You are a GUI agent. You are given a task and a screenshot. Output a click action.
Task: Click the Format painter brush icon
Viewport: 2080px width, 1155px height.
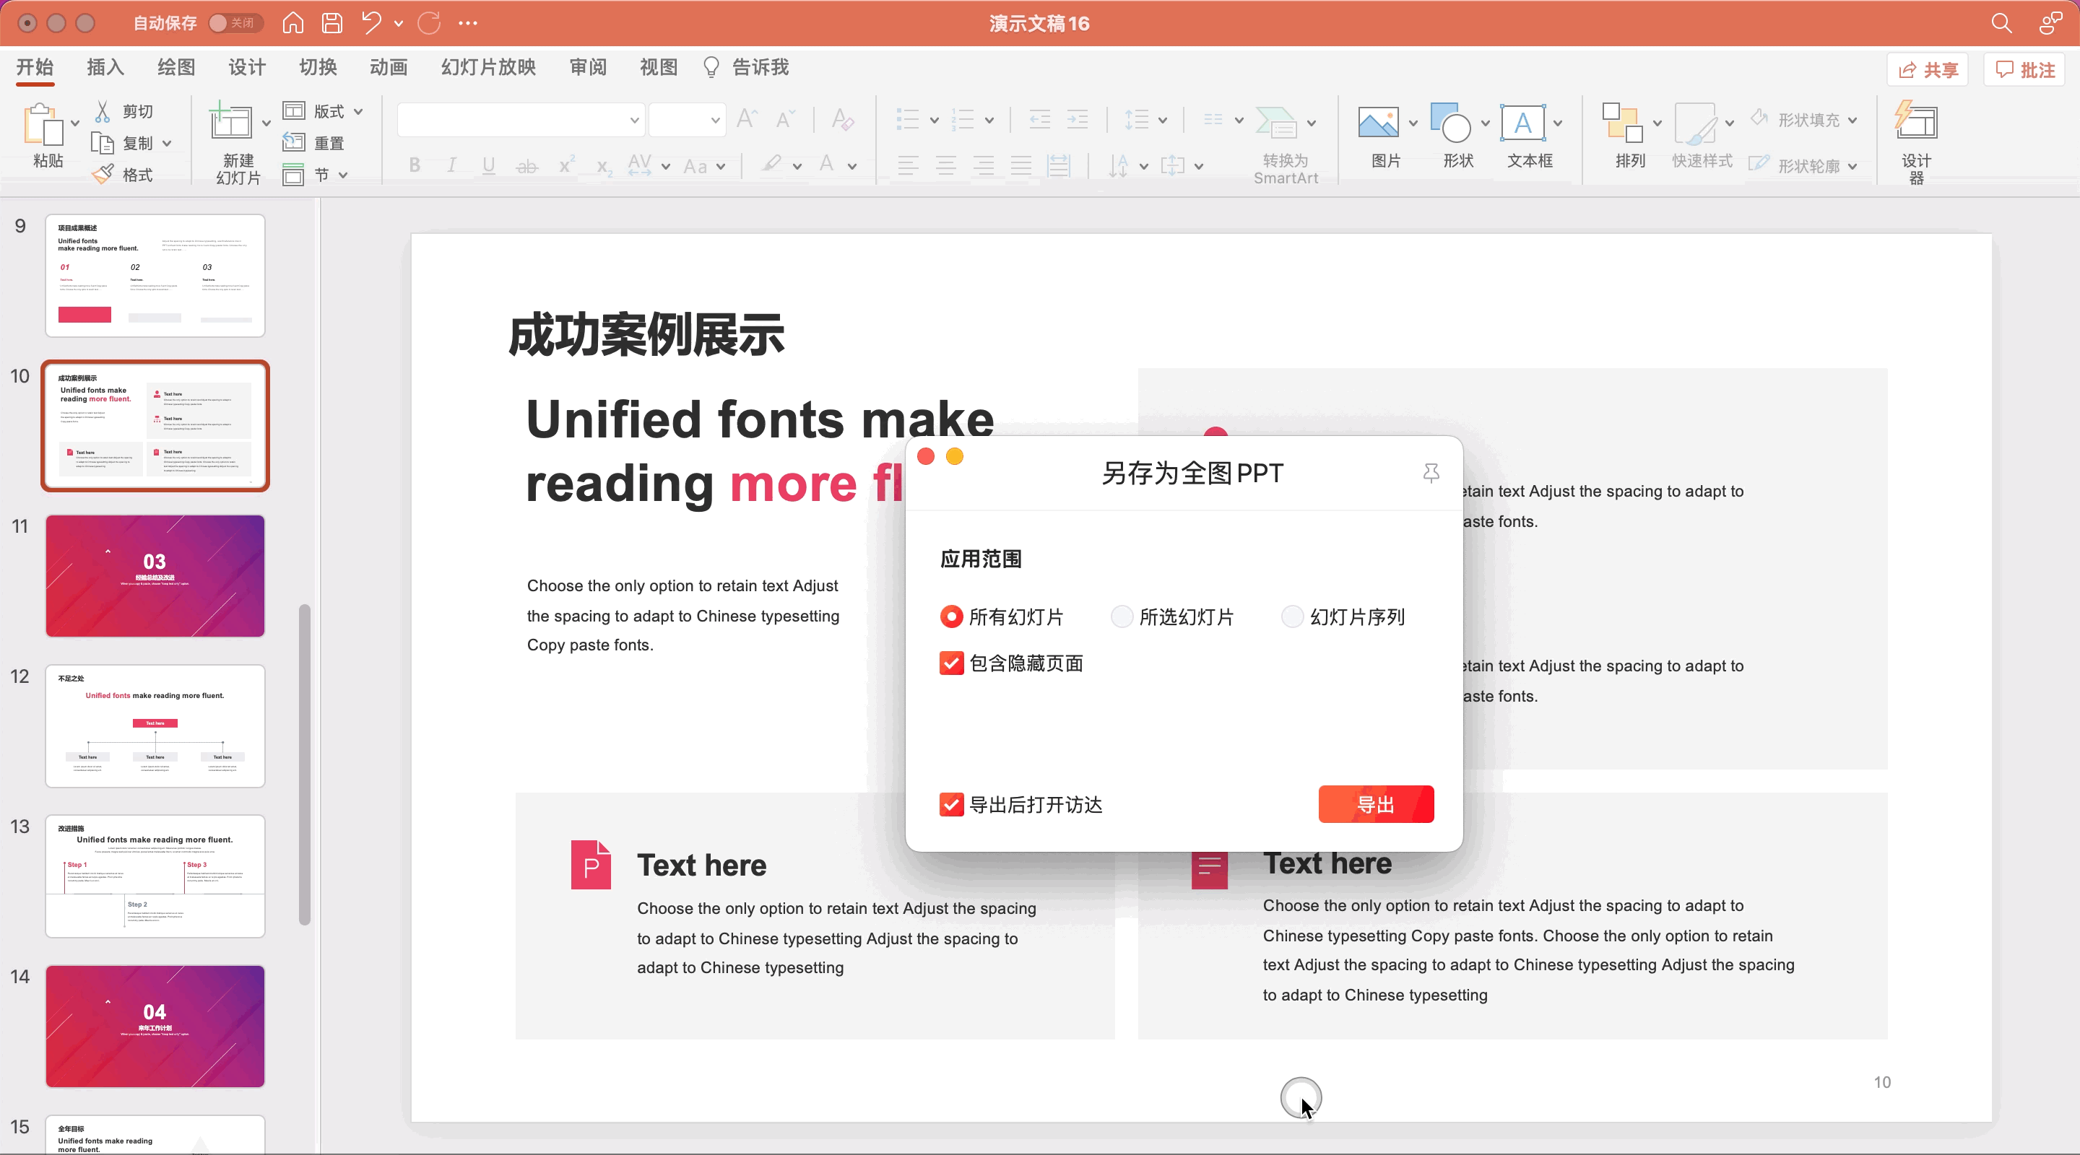tap(103, 175)
